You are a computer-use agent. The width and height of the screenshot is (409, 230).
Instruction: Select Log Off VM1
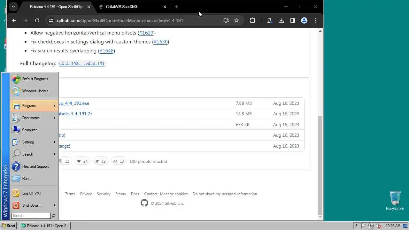[34, 193]
